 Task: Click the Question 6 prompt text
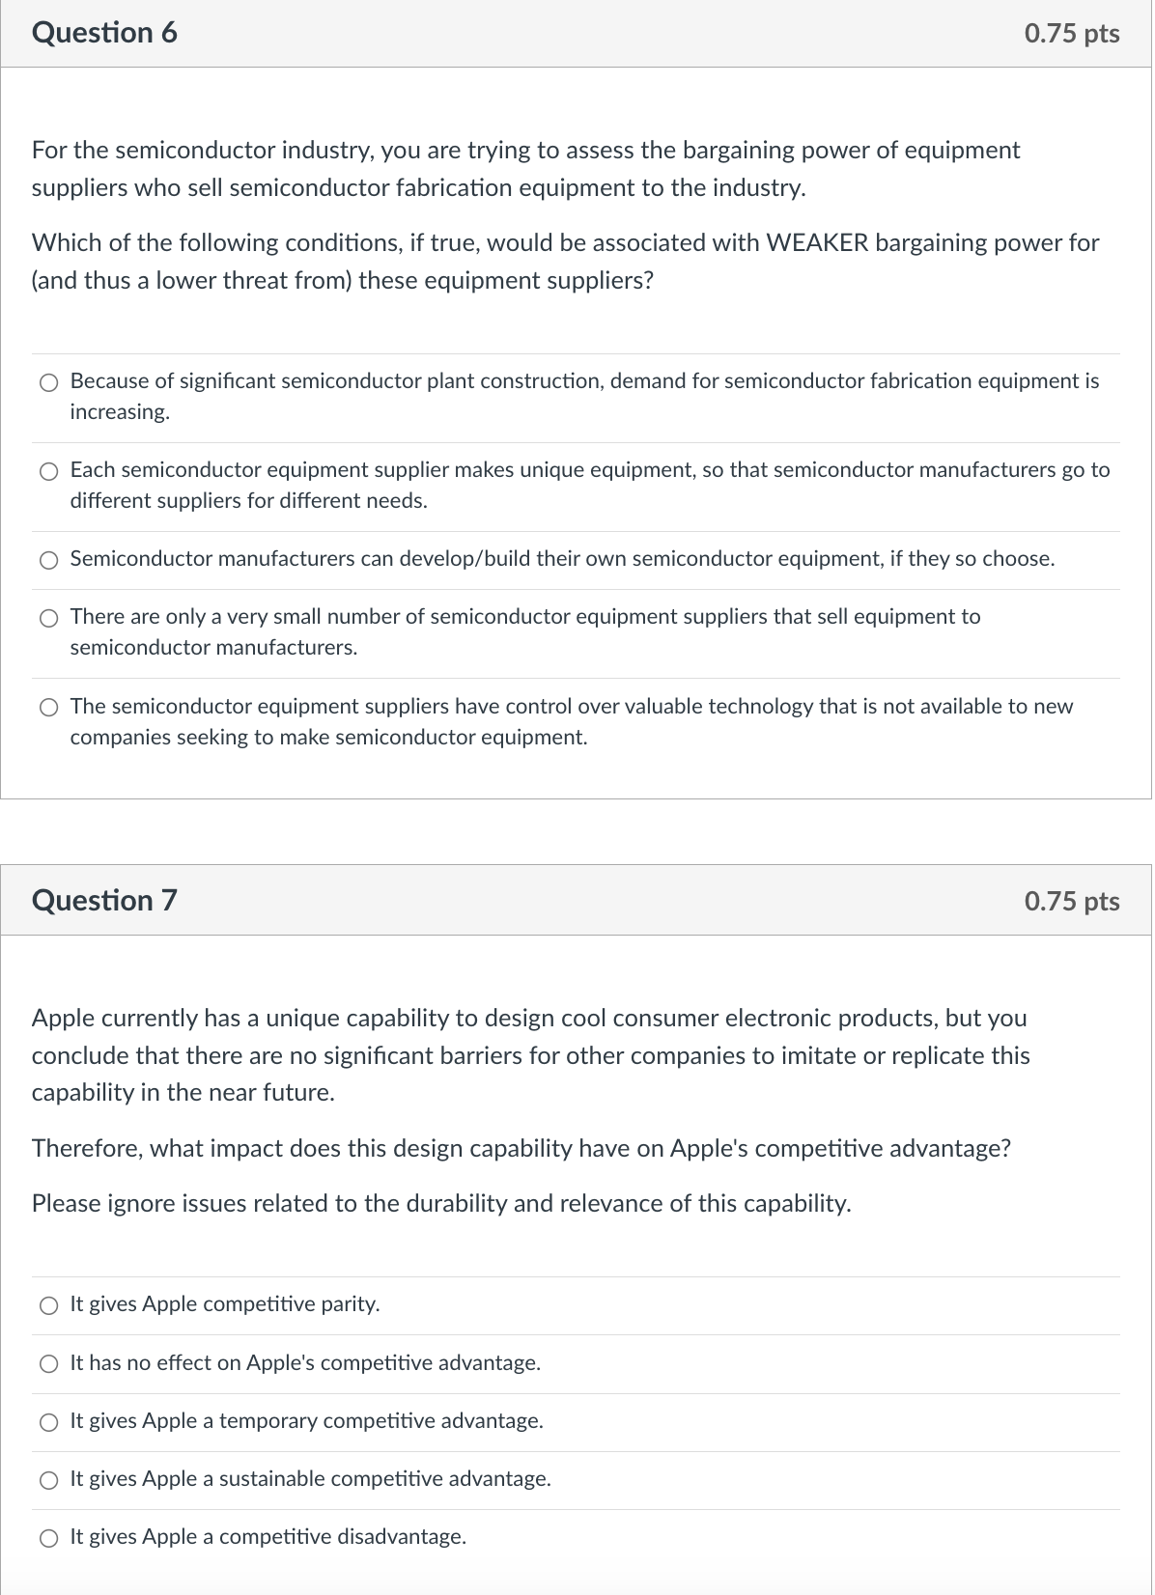pyautogui.click(x=525, y=169)
